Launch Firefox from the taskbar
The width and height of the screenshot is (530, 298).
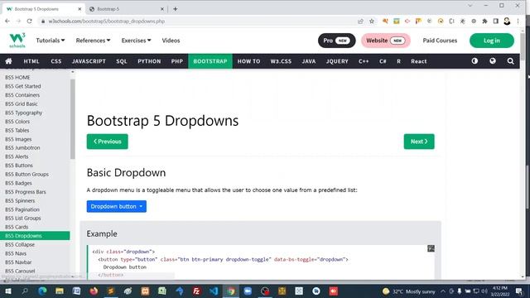point(94,291)
